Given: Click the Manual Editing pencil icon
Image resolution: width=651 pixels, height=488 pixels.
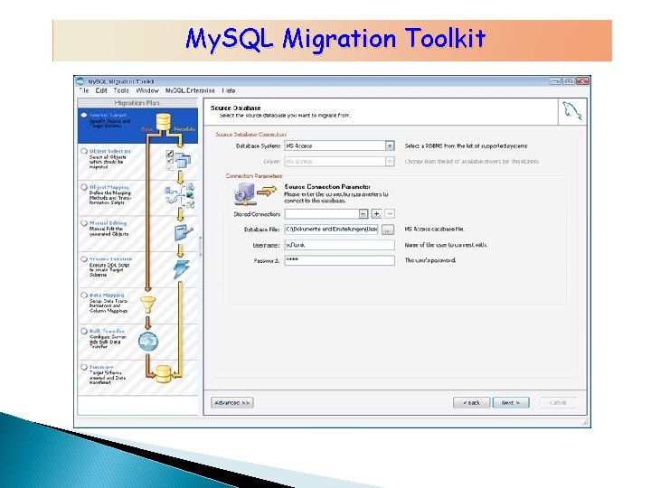Looking at the screenshot, I should coord(184,232).
